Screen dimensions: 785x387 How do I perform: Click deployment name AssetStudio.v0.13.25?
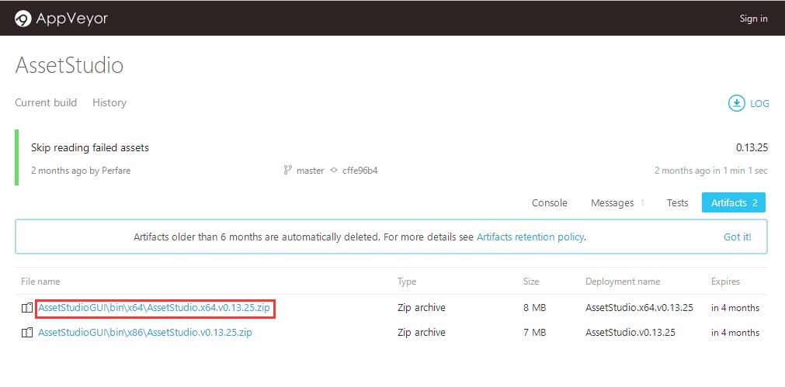click(x=630, y=333)
